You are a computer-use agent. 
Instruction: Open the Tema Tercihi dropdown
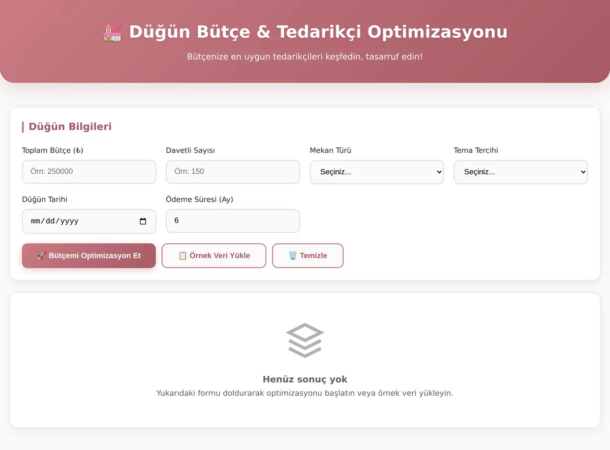point(521,172)
